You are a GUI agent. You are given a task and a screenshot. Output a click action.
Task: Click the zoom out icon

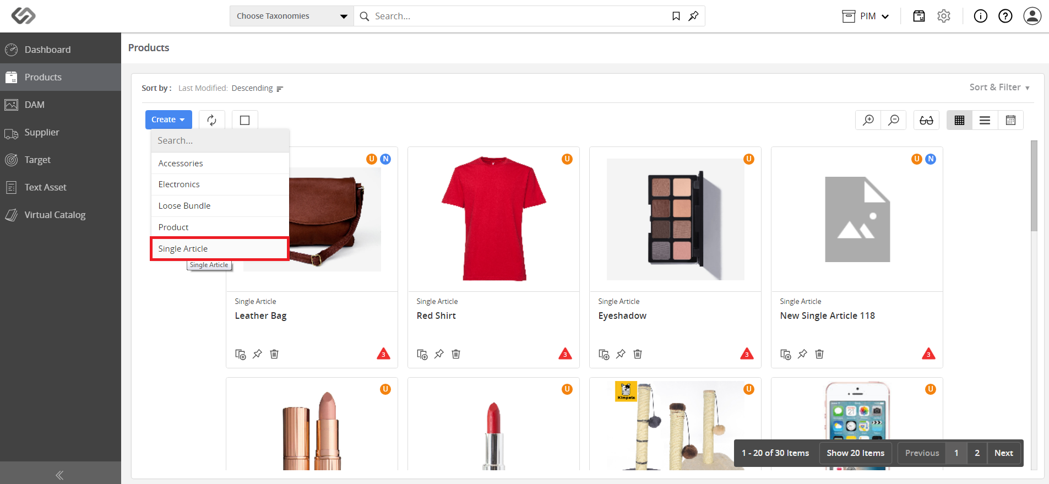click(x=894, y=120)
